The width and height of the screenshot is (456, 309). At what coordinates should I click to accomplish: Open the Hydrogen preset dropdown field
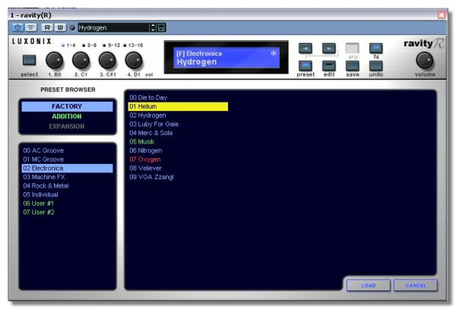[x=114, y=27]
